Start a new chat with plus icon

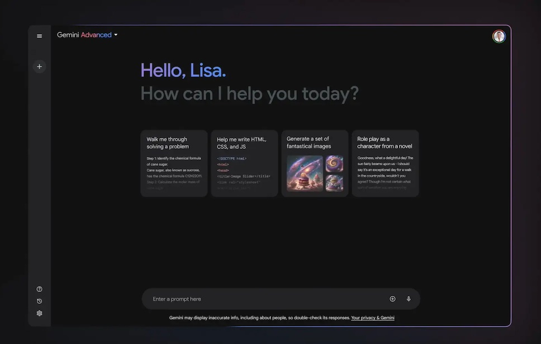pos(39,66)
